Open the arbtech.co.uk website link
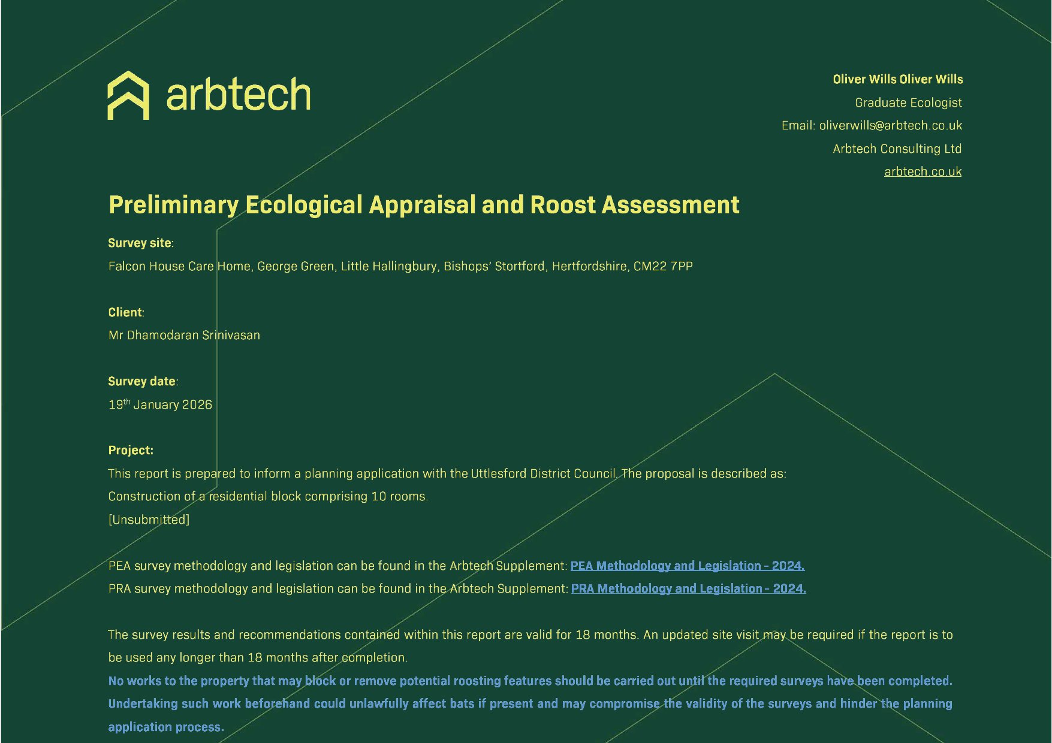 point(923,172)
